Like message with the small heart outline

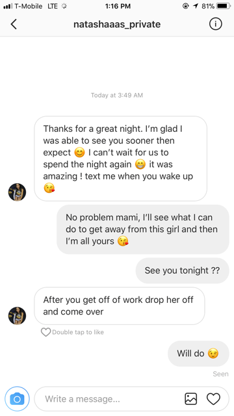coord(45,332)
